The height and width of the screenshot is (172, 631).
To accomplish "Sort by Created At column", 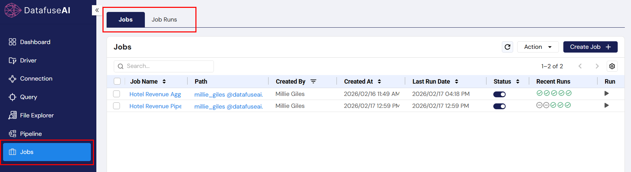I will [379, 82].
